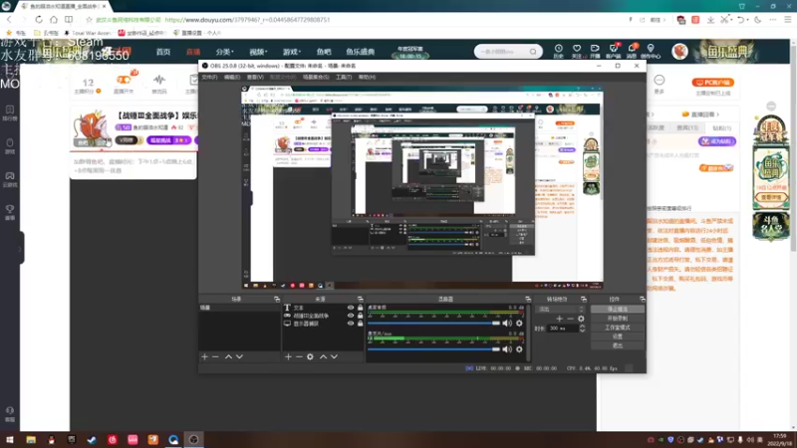Pop out the Audio Mixer dock panel

click(x=528, y=300)
